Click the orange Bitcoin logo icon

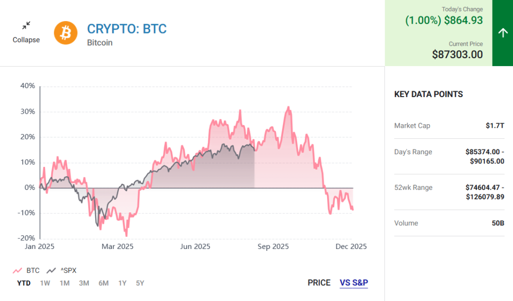tap(66, 33)
